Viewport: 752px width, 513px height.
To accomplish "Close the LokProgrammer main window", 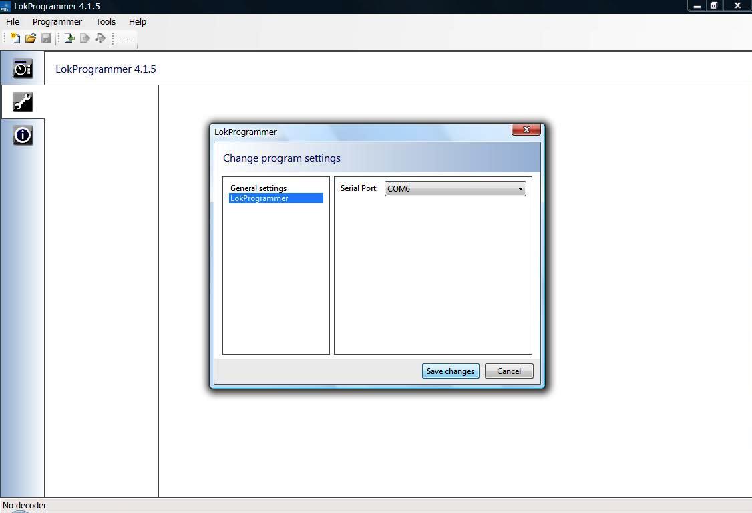I will tap(737, 6).
